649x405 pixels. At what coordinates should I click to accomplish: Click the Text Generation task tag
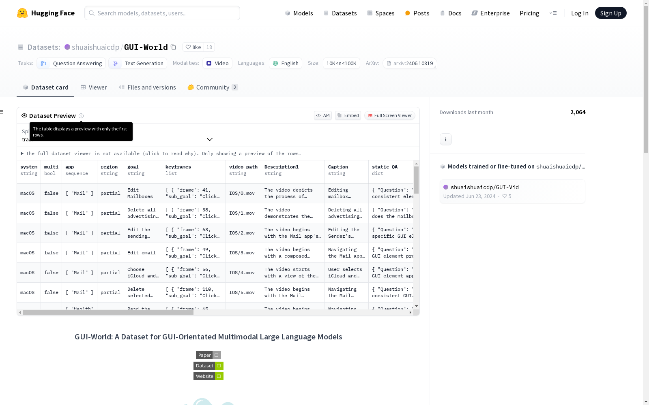(x=138, y=63)
